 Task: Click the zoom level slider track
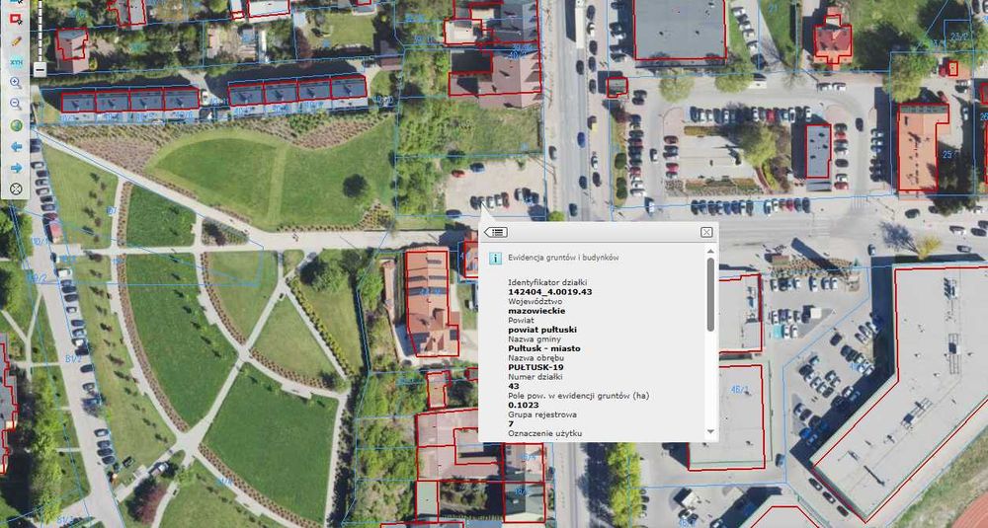(x=40, y=31)
